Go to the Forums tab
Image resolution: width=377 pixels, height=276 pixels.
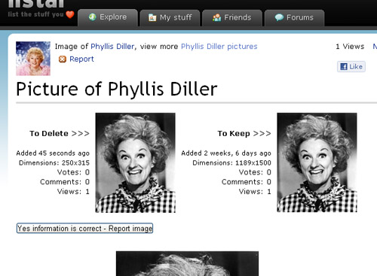[294, 18]
